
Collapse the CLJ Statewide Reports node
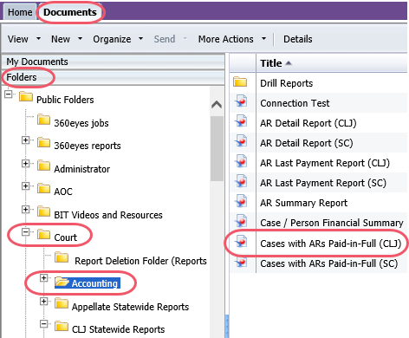point(43,324)
